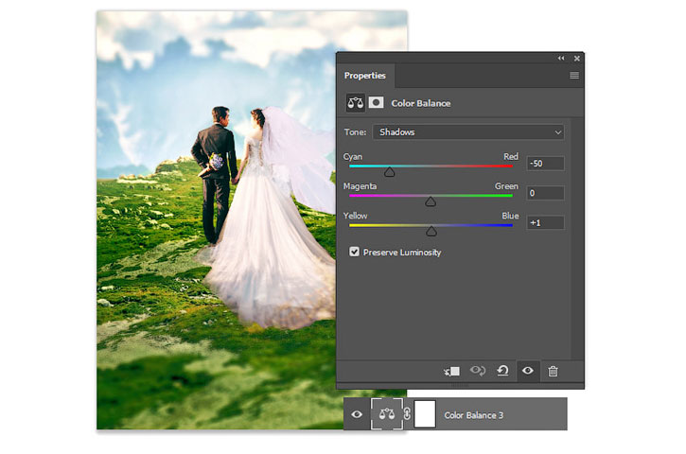Click the chain link on Color Balance 3 layer
The height and width of the screenshot is (454, 686).
407,413
